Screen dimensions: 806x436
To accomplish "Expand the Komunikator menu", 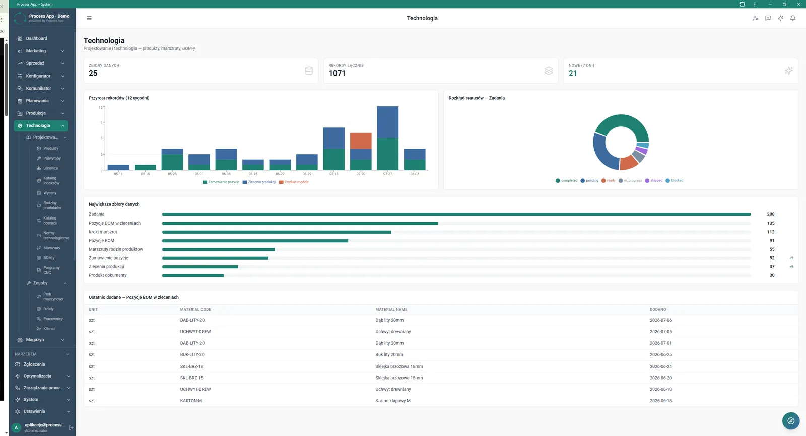I will [42, 88].
